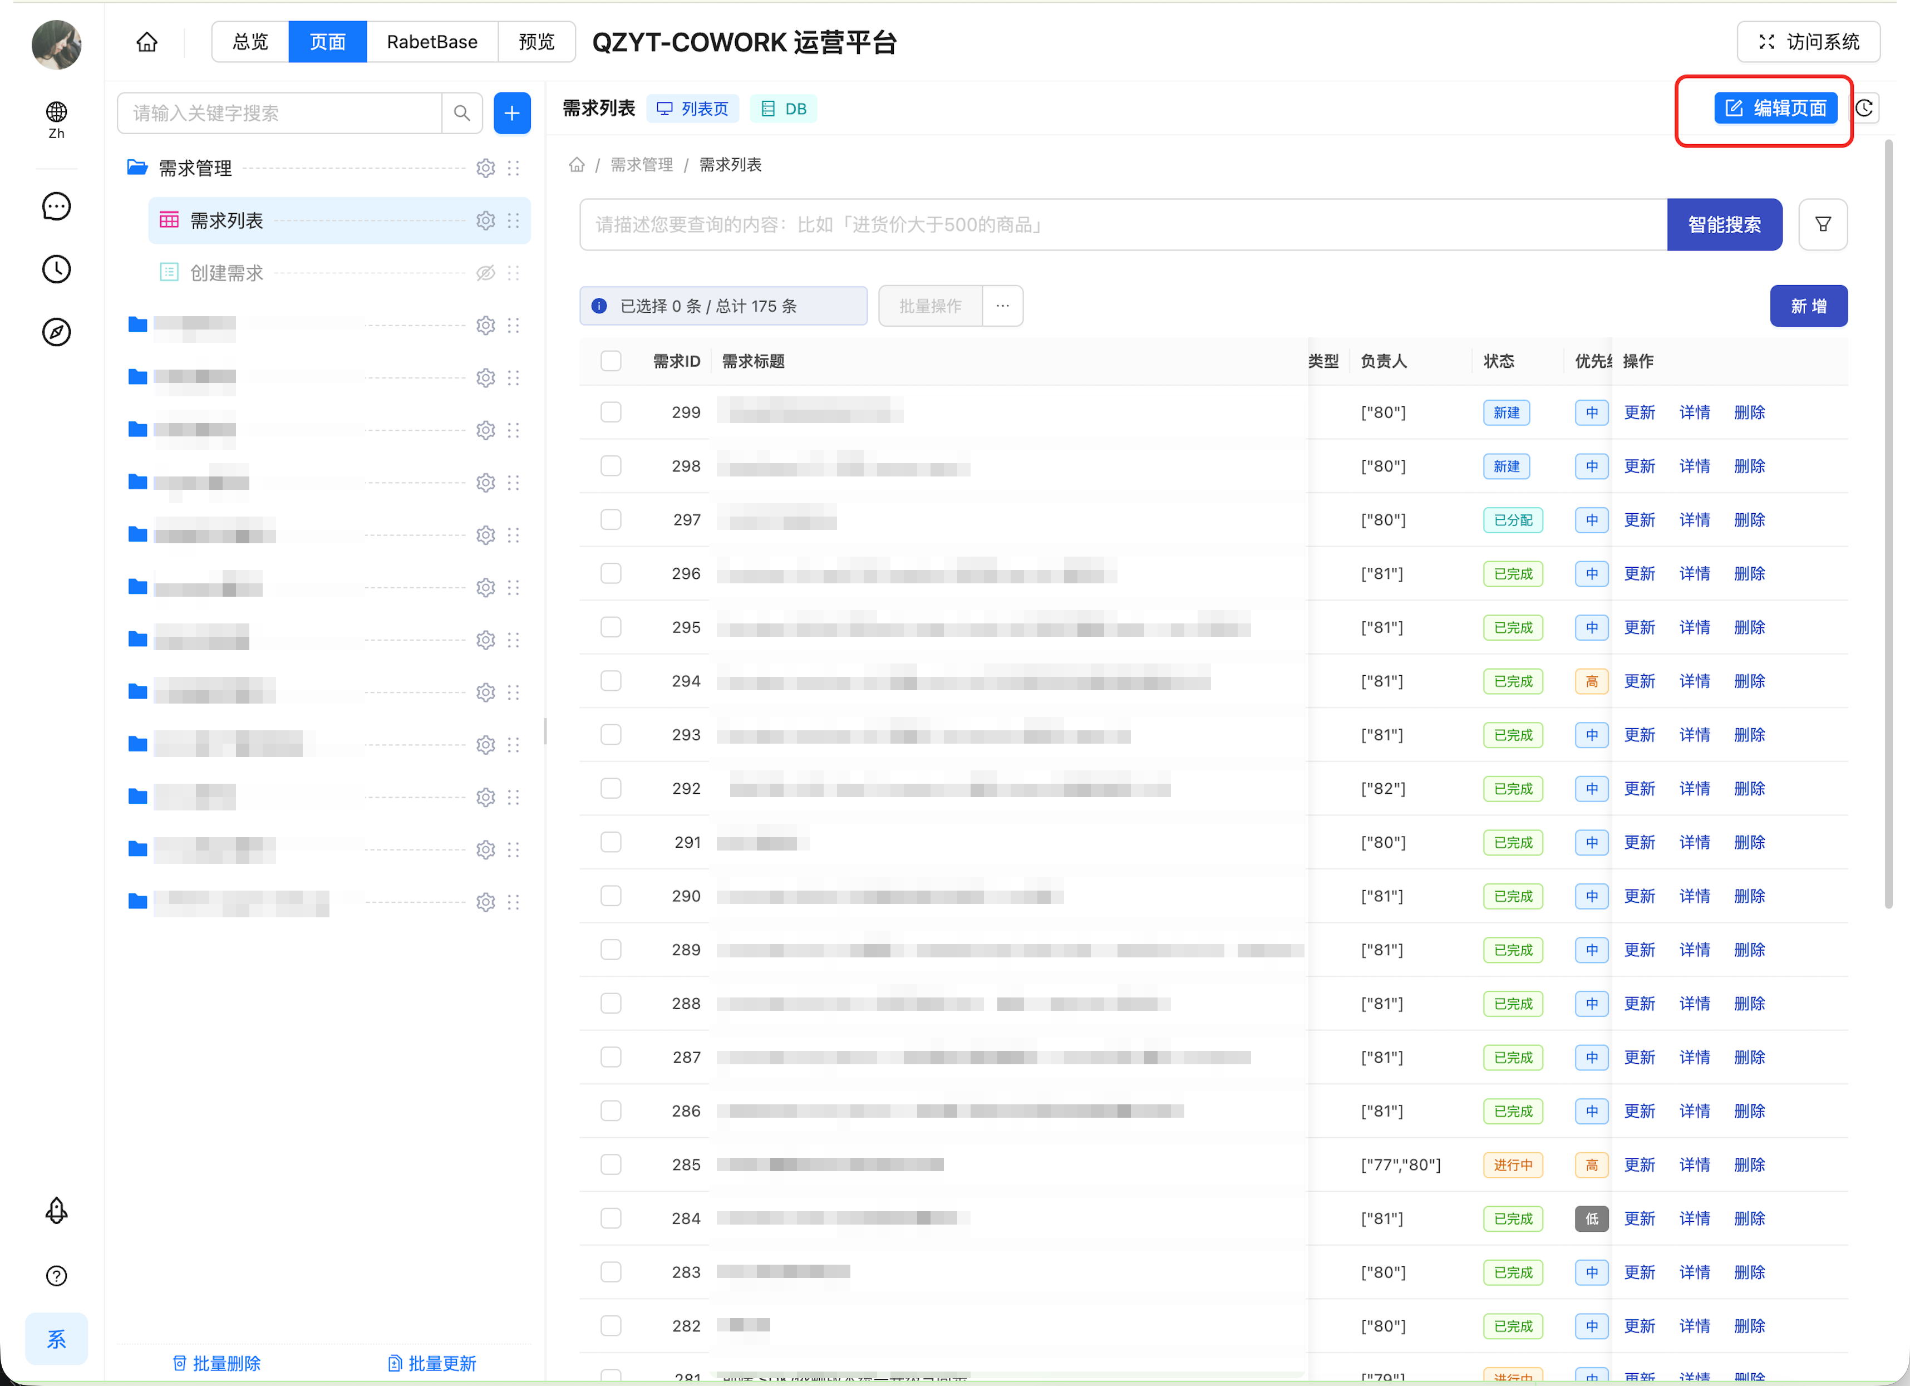Click the info icon in selection summary

pyautogui.click(x=599, y=306)
